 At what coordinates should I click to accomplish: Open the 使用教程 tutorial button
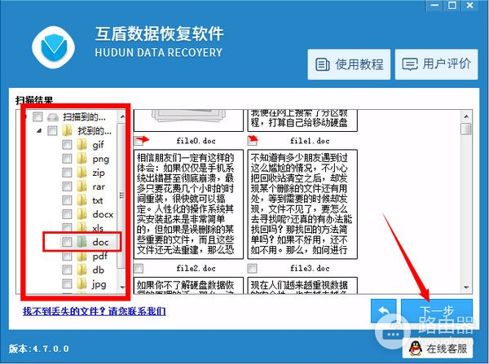[x=349, y=64]
